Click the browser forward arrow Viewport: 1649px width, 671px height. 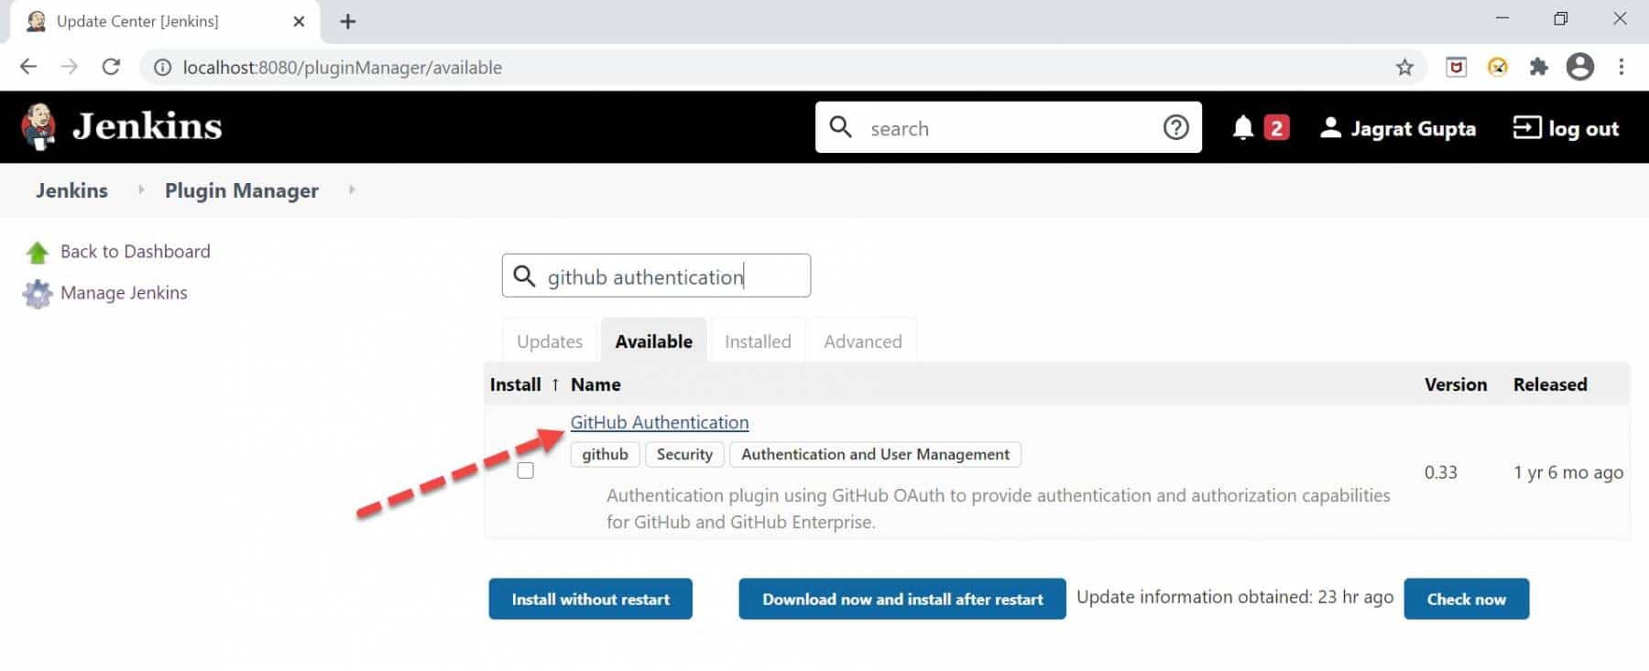[x=70, y=67]
